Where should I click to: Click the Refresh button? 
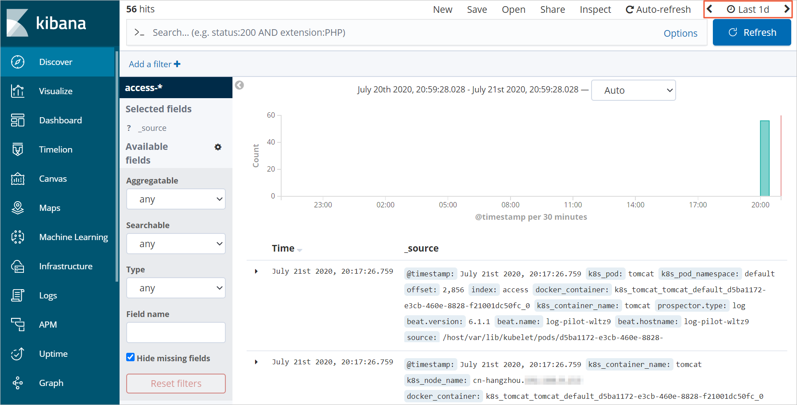pos(752,32)
